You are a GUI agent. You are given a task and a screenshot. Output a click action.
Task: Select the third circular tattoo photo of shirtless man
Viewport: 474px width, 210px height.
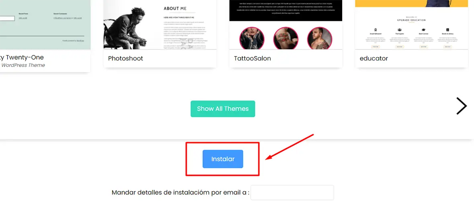(x=319, y=39)
